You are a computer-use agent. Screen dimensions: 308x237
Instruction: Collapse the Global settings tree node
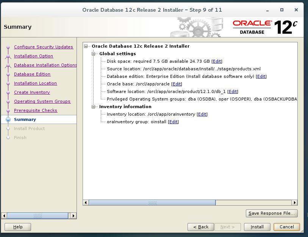[93, 54]
